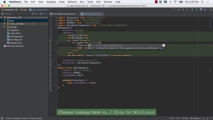Select package.json in project tree
This screenshot has width=213, height=120.
pyautogui.click(x=15, y=36)
